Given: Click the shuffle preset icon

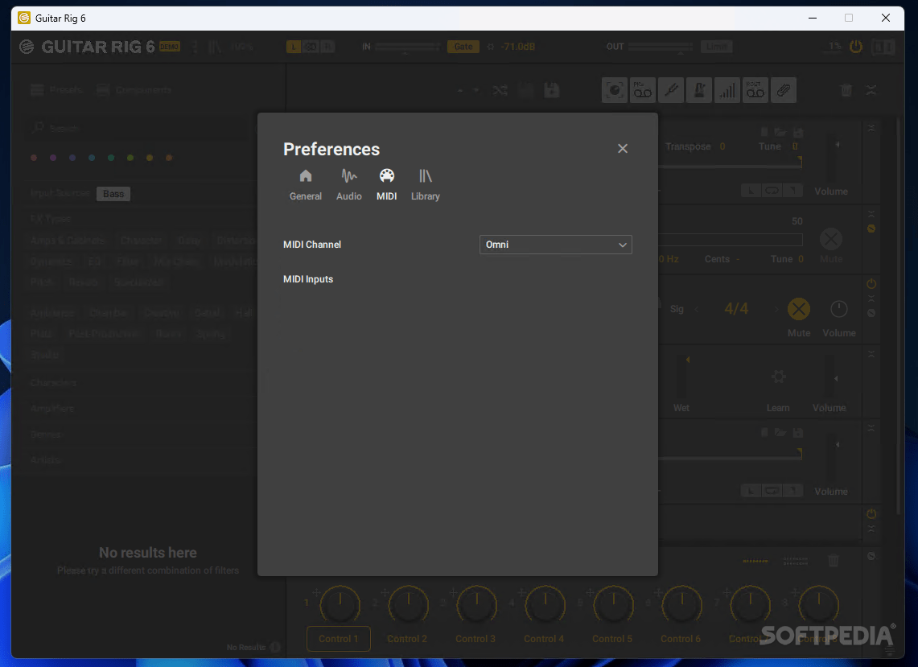Looking at the screenshot, I should pos(500,90).
